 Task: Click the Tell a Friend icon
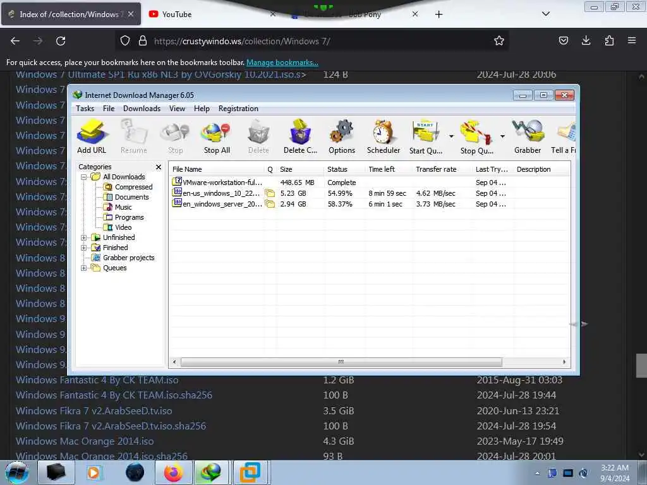point(564,136)
